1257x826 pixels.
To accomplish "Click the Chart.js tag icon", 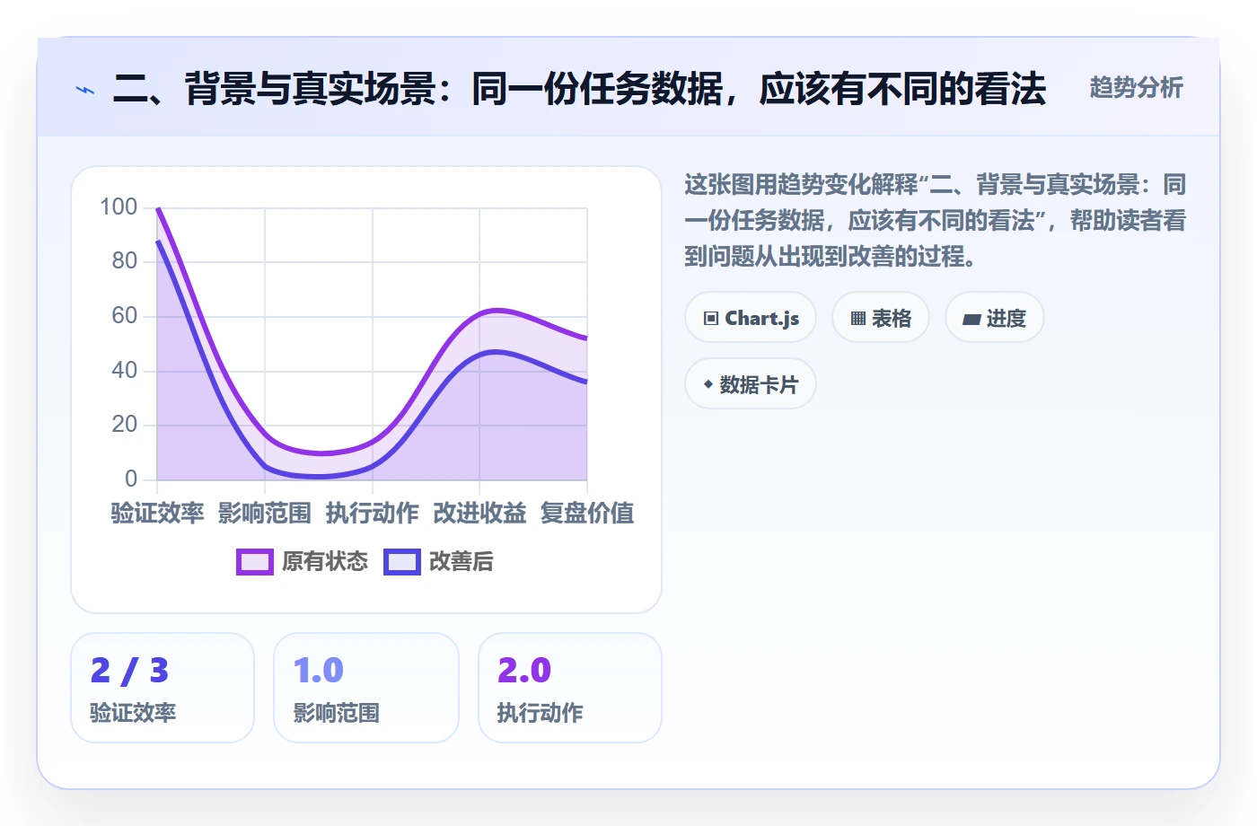I will pos(711,318).
